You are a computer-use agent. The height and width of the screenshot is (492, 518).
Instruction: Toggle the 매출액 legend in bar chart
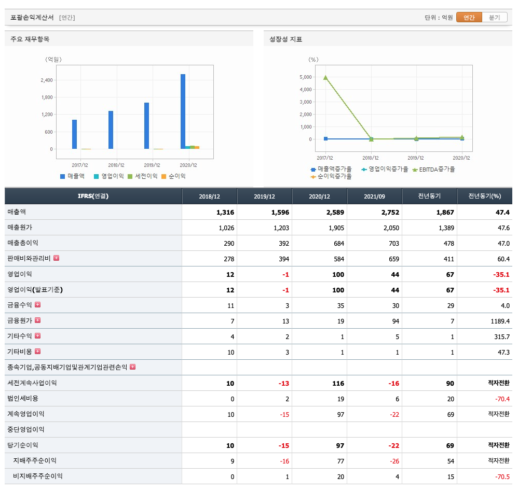point(72,176)
